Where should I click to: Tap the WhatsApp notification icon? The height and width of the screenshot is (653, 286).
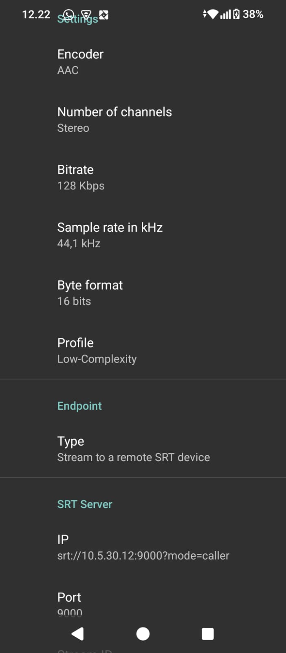68,14
